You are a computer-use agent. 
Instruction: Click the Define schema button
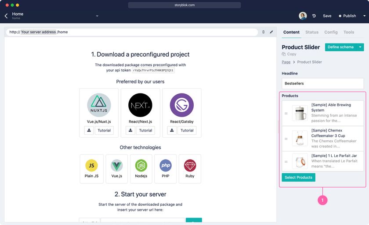click(x=340, y=47)
